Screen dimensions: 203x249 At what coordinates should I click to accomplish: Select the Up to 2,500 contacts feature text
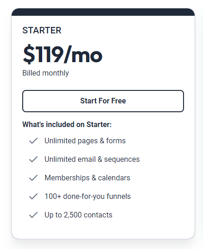coord(78,215)
